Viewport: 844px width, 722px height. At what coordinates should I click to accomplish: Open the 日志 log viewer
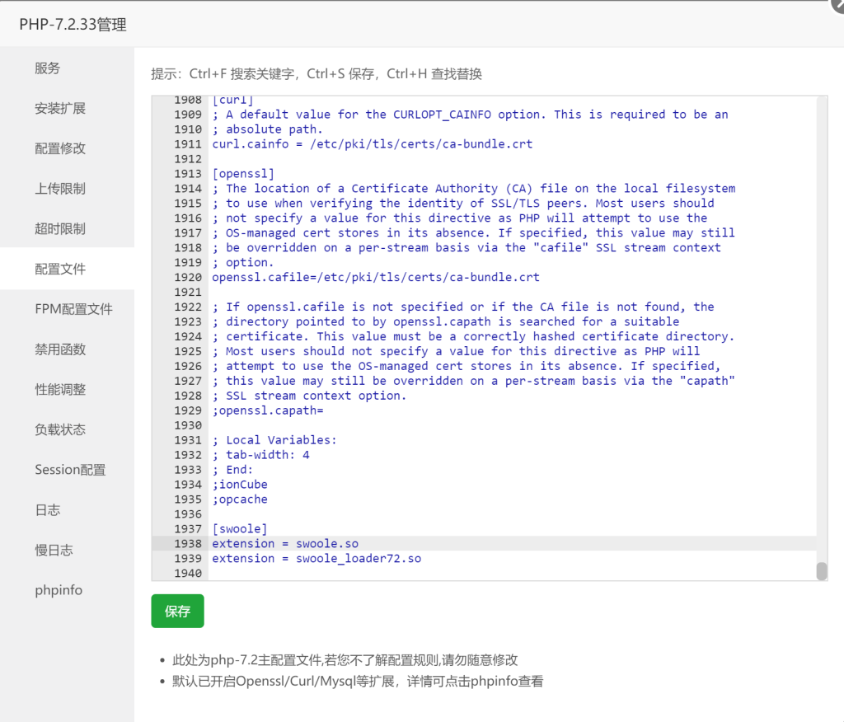coord(47,509)
